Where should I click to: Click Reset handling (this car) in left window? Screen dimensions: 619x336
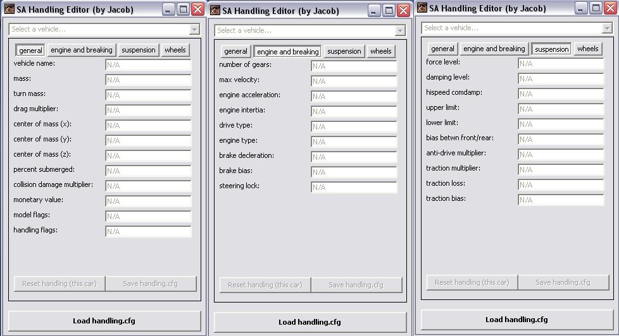pyautogui.click(x=59, y=284)
